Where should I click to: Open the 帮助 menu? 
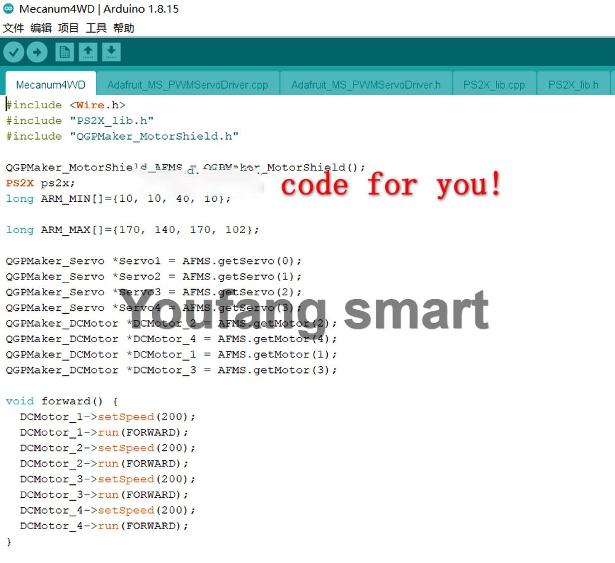coord(124,28)
